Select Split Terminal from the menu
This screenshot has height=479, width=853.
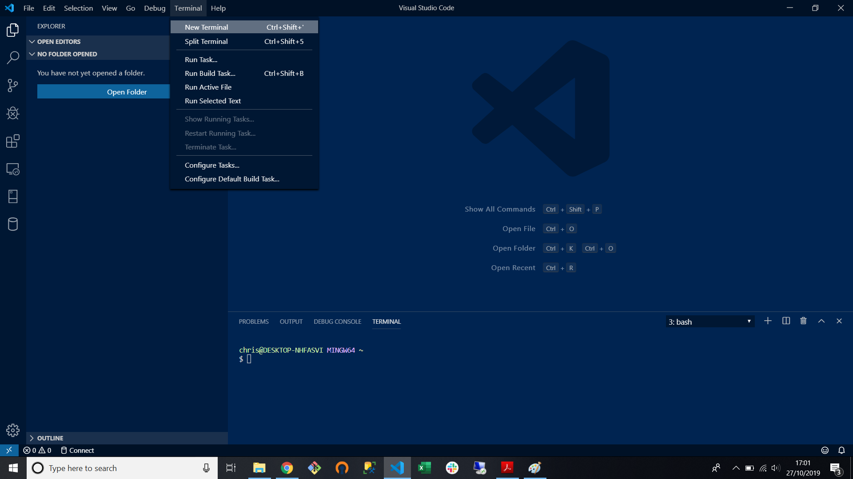click(244, 41)
